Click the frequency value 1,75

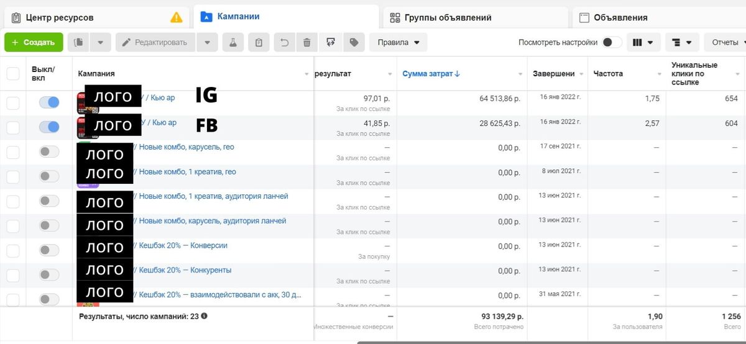652,99
